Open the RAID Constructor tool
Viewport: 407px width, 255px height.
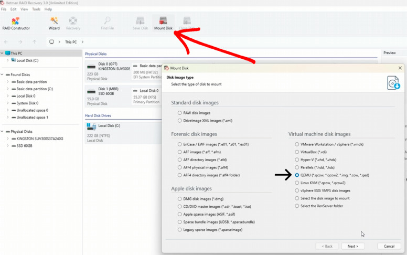pyautogui.click(x=16, y=23)
